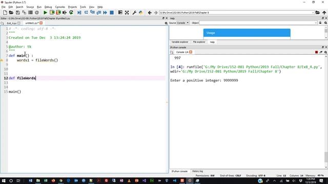Open the View menu

click(x=92, y=7)
